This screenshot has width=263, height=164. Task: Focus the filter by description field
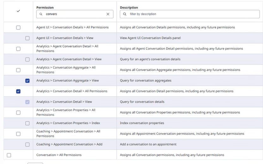[x=193, y=14]
